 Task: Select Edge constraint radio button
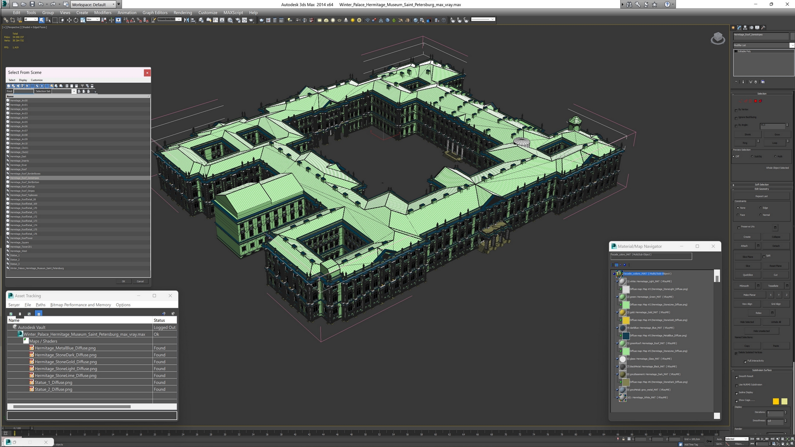(x=761, y=208)
